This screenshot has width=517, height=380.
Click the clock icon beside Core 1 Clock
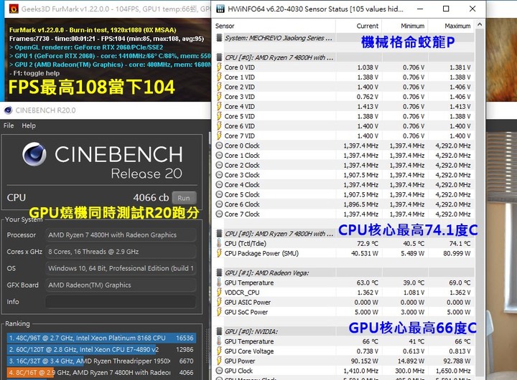219,155
